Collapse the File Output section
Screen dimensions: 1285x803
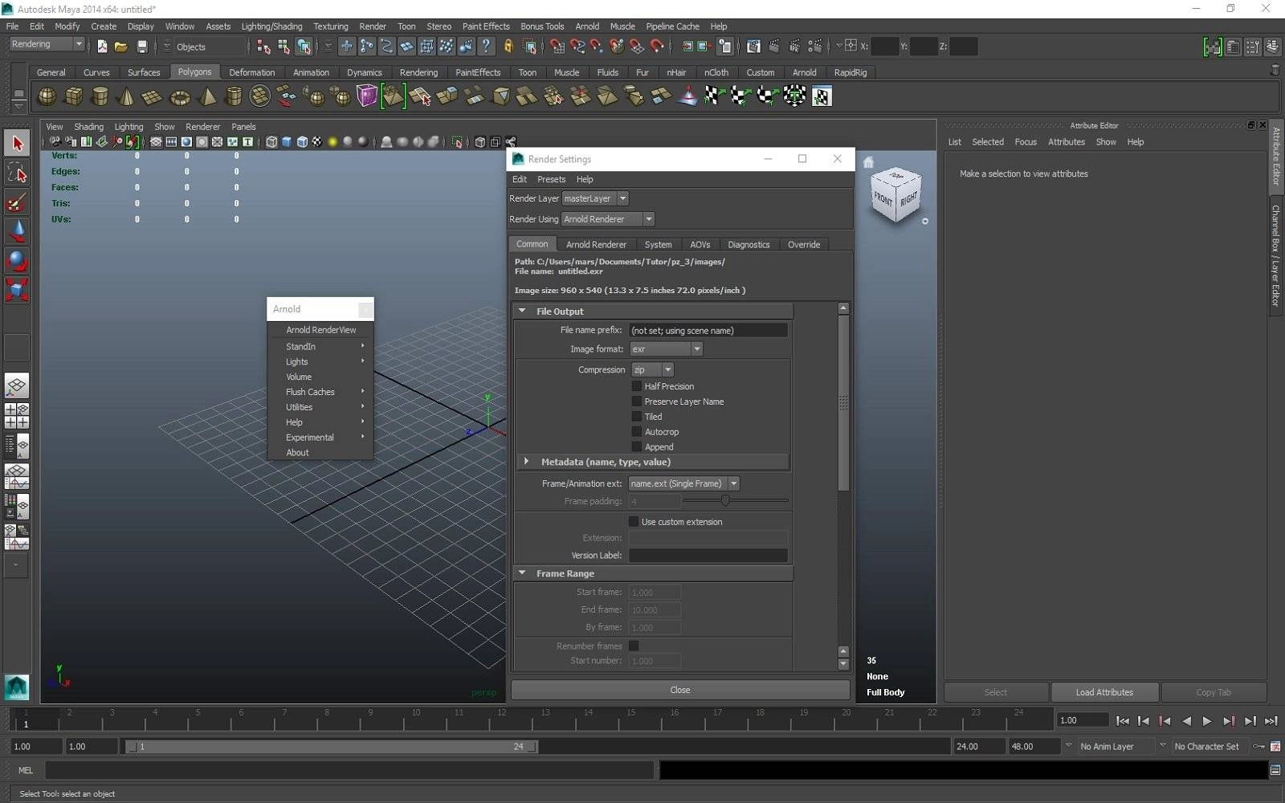pyautogui.click(x=523, y=311)
